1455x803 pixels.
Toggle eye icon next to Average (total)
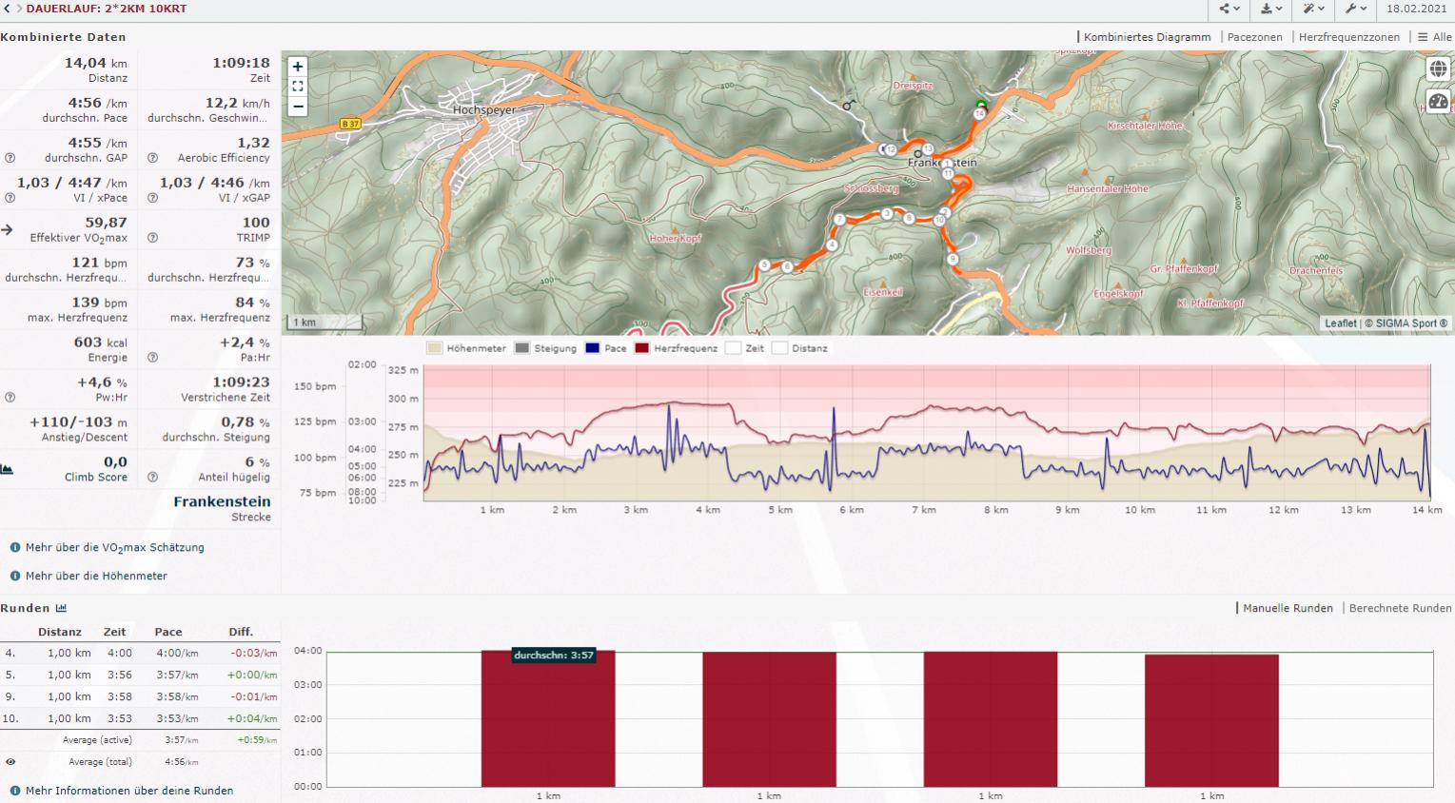click(10, 762)
